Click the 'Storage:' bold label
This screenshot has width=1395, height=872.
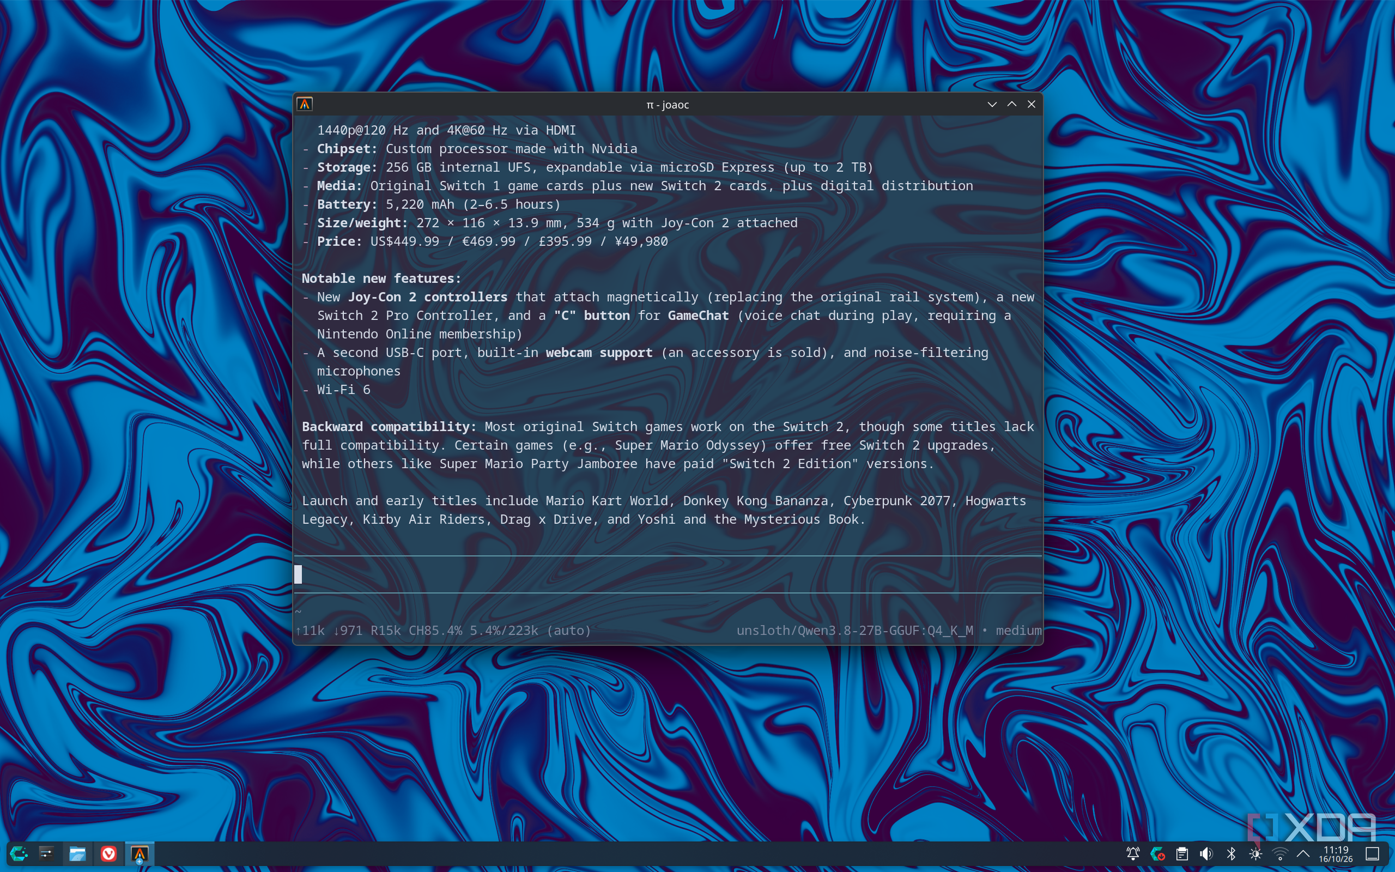[347, 167]
